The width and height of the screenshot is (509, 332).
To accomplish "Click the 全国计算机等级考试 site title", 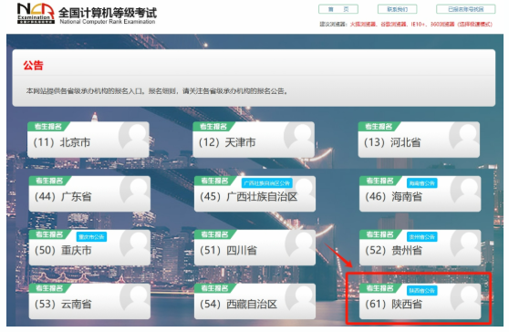I will coord(108,13).
